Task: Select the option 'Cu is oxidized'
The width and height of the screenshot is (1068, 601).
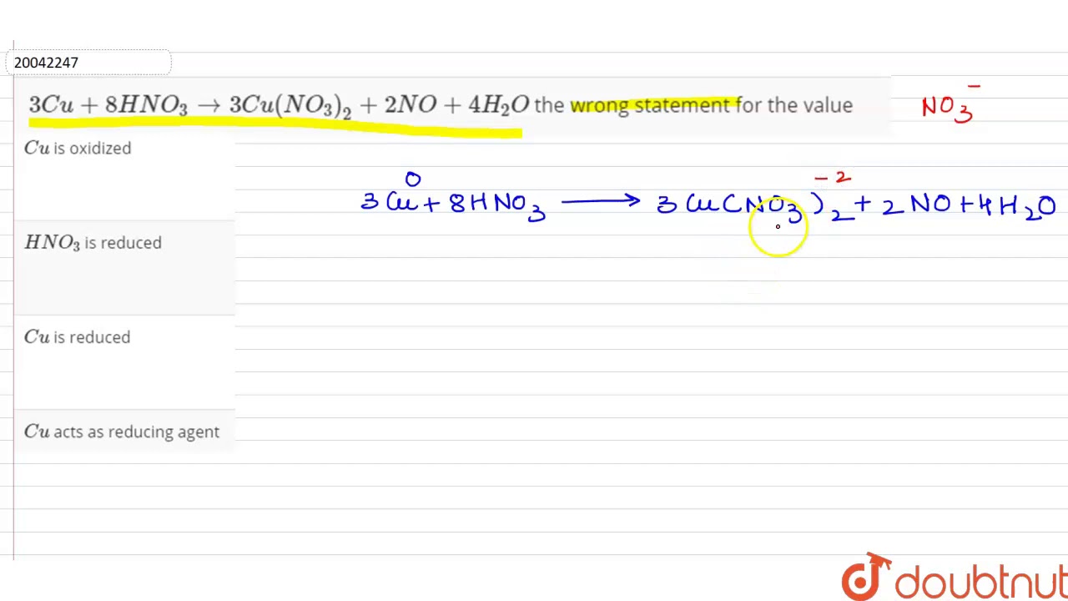Action: pyautogui.click(x=78, y=148)
